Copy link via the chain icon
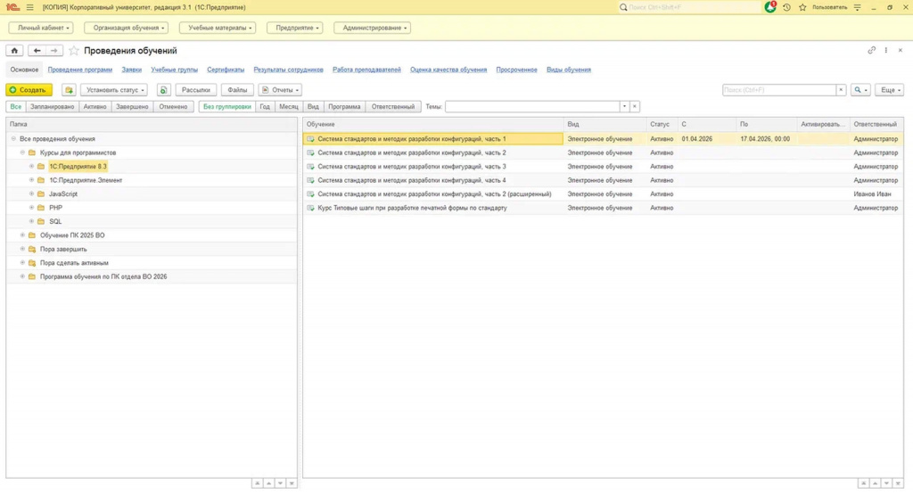Screen dimensions: 913x494 tap(872, 50)
